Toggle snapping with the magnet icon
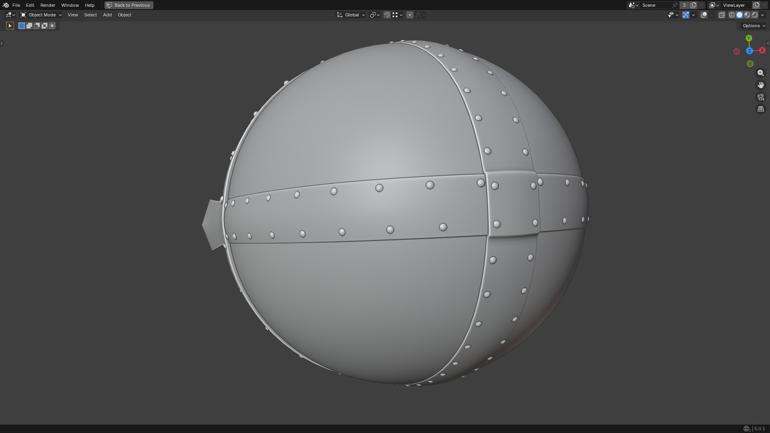 click(387, 15)
